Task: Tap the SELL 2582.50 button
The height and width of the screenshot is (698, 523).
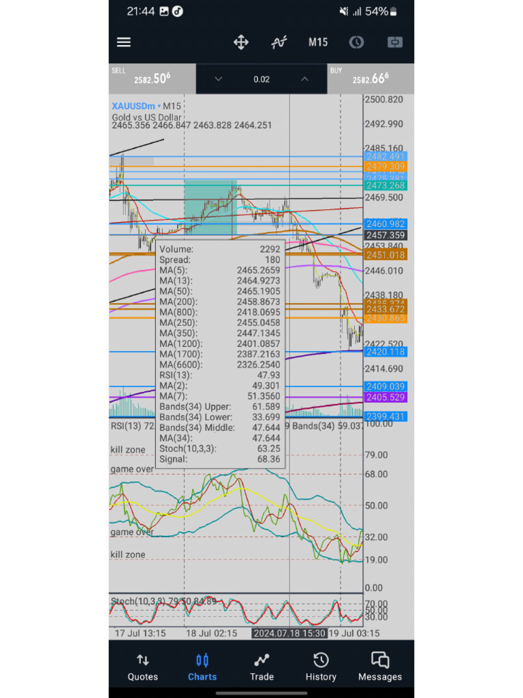Action: 152,78
